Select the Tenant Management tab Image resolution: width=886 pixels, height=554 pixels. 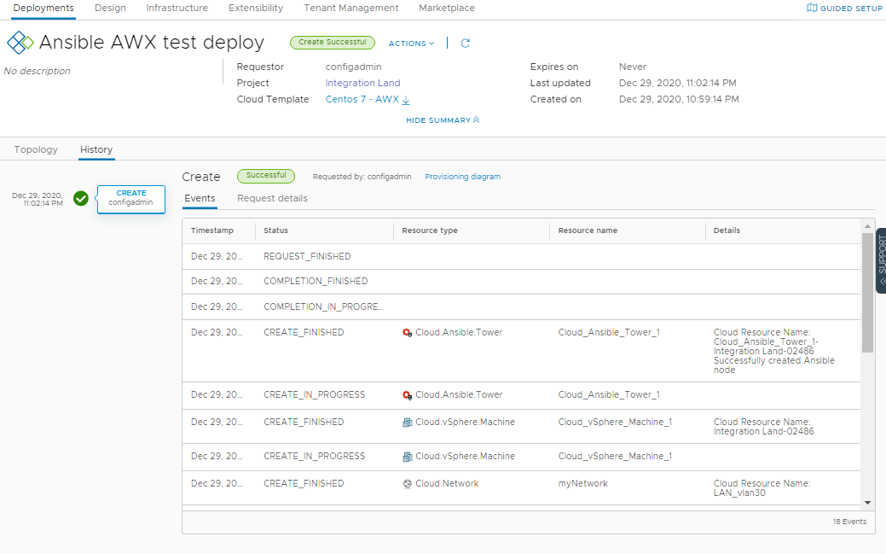pos(350,8)
